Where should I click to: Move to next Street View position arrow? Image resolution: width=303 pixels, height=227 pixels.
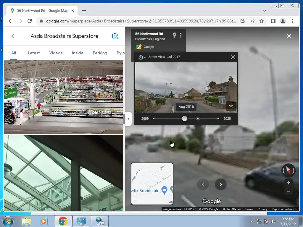coord(220,184)
